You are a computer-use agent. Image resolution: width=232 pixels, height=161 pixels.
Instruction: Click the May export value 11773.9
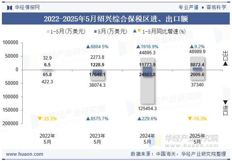[147, 65]
